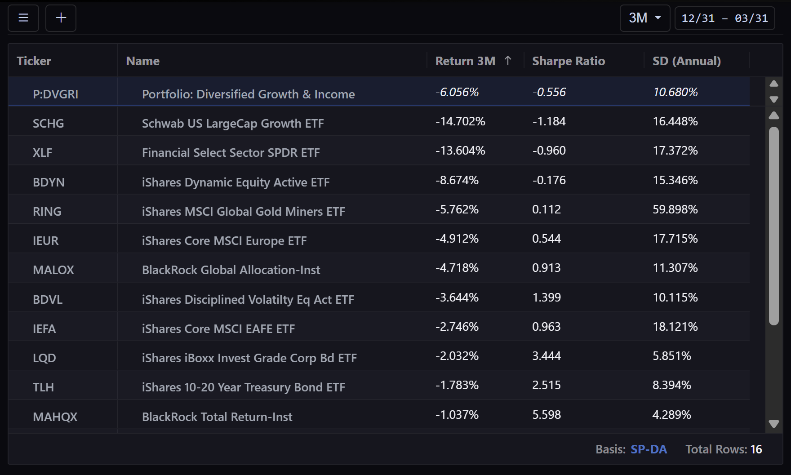The image size is (791, 475).
Task: Click the 3.444 Sharpe ratio value
Action: (547, 356)
